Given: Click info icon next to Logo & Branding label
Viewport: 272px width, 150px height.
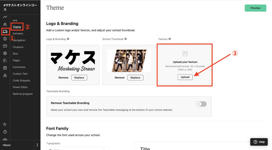Looking at the screenshot, I should coord(68,39).
